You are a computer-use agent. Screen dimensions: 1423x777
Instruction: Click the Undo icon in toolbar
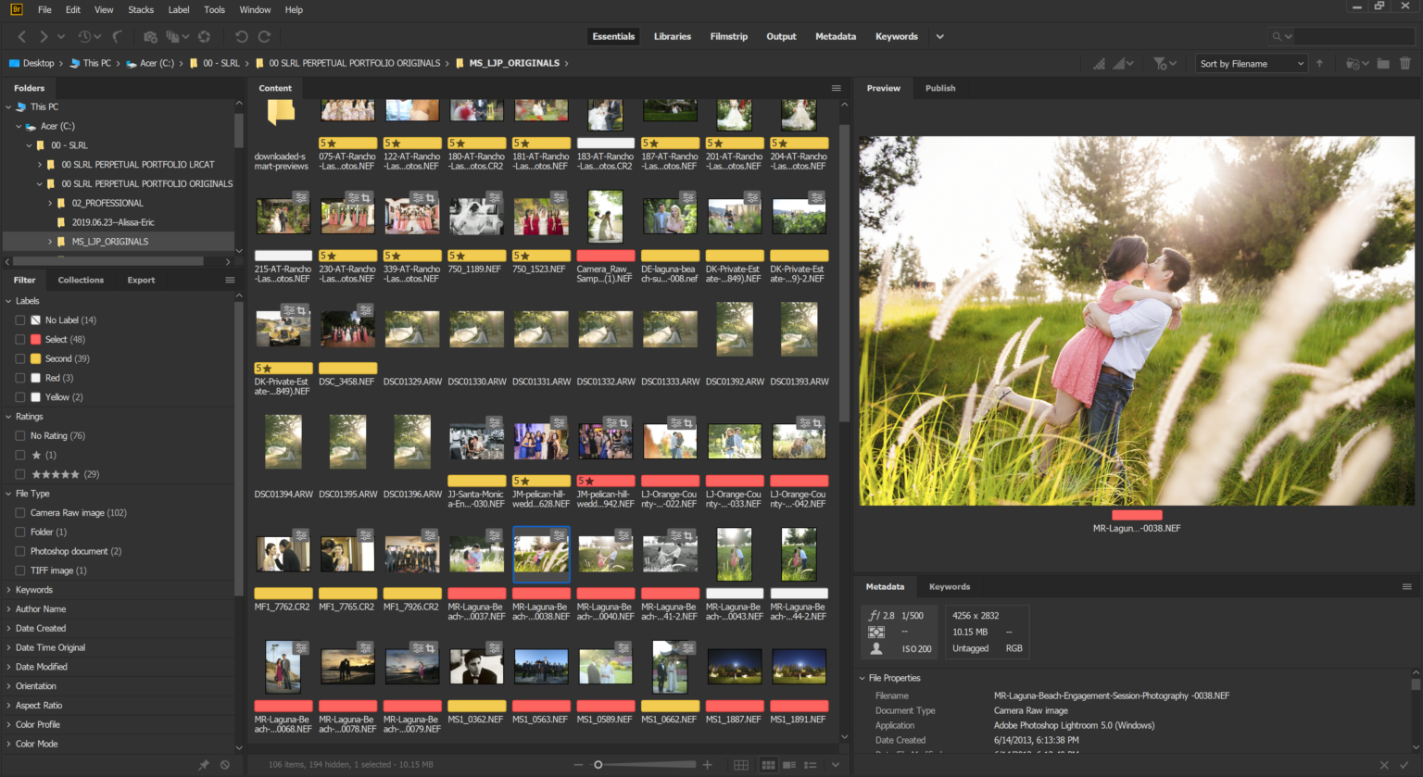pyautogui.click(x=240, y=36)
